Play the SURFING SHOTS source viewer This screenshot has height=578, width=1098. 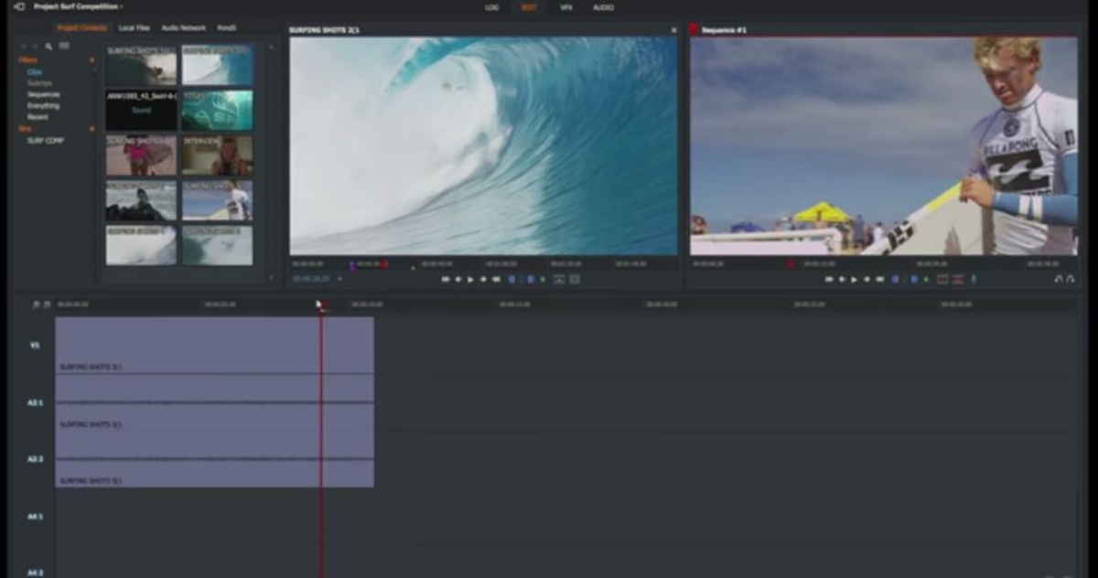point(470,279)
